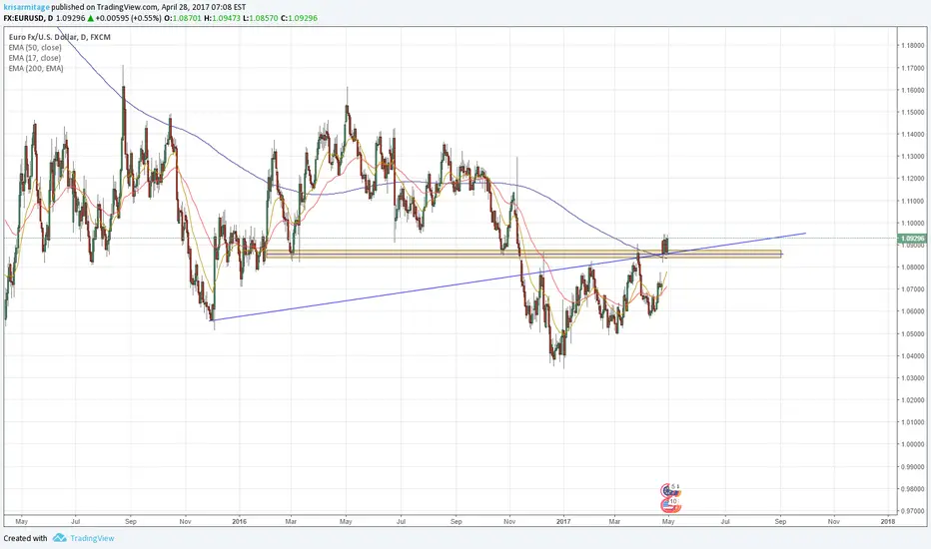This screenshot has height=549, width=931.
Task: Click the L:1.08570 low value
Action: [x=261, y=18]
